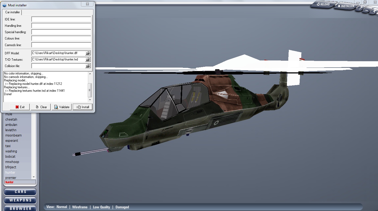The image size is (378, 211).
Task: Focus the Colours line field
Action: click(x=61, y=38)
